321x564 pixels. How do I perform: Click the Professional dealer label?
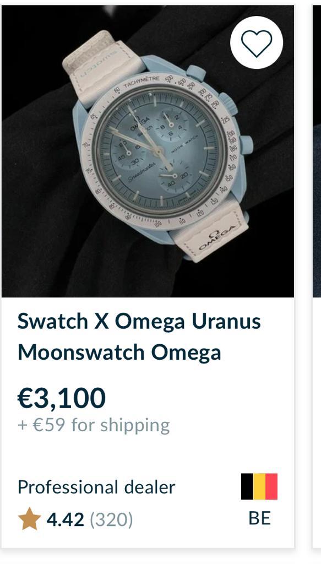96,487
